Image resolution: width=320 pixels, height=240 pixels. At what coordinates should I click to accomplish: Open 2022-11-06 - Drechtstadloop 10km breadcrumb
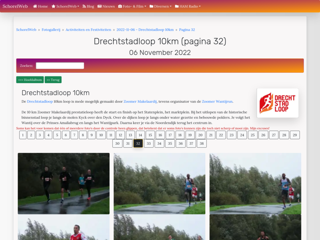pyautogui.click(x=145, y=30)
